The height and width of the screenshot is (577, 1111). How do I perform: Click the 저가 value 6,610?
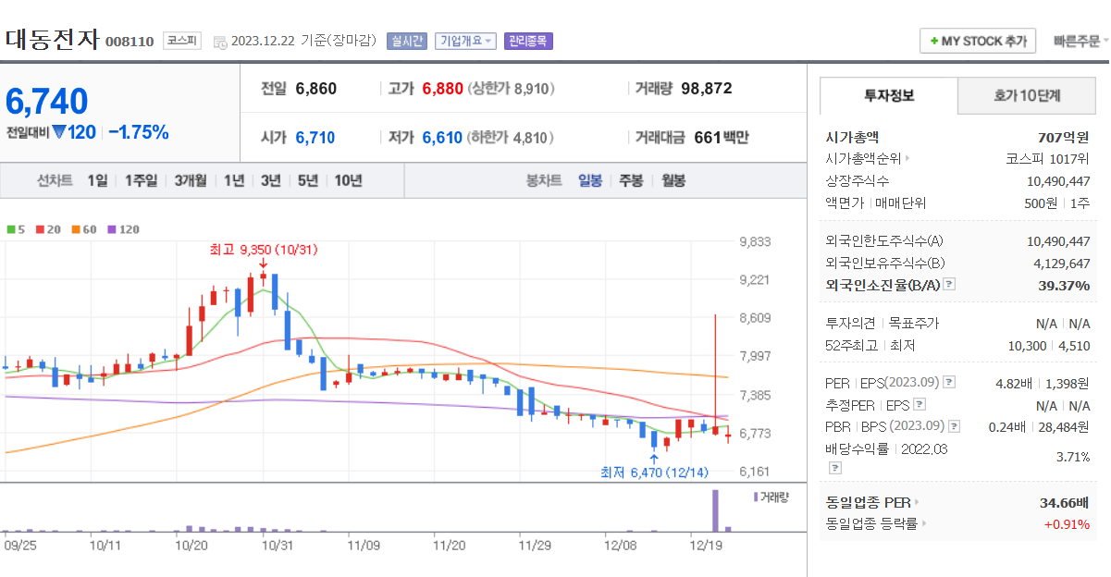pos(442,138)
